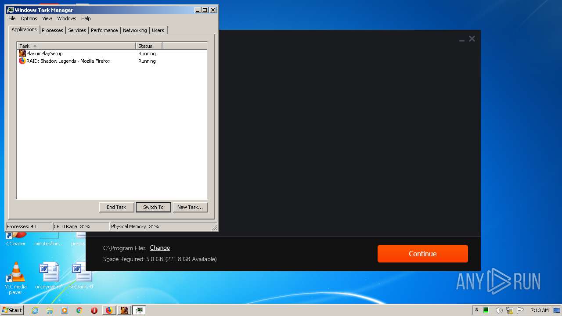Open the File menu in Task Manager
Viewport: 562px width, 316px height.
12,18
